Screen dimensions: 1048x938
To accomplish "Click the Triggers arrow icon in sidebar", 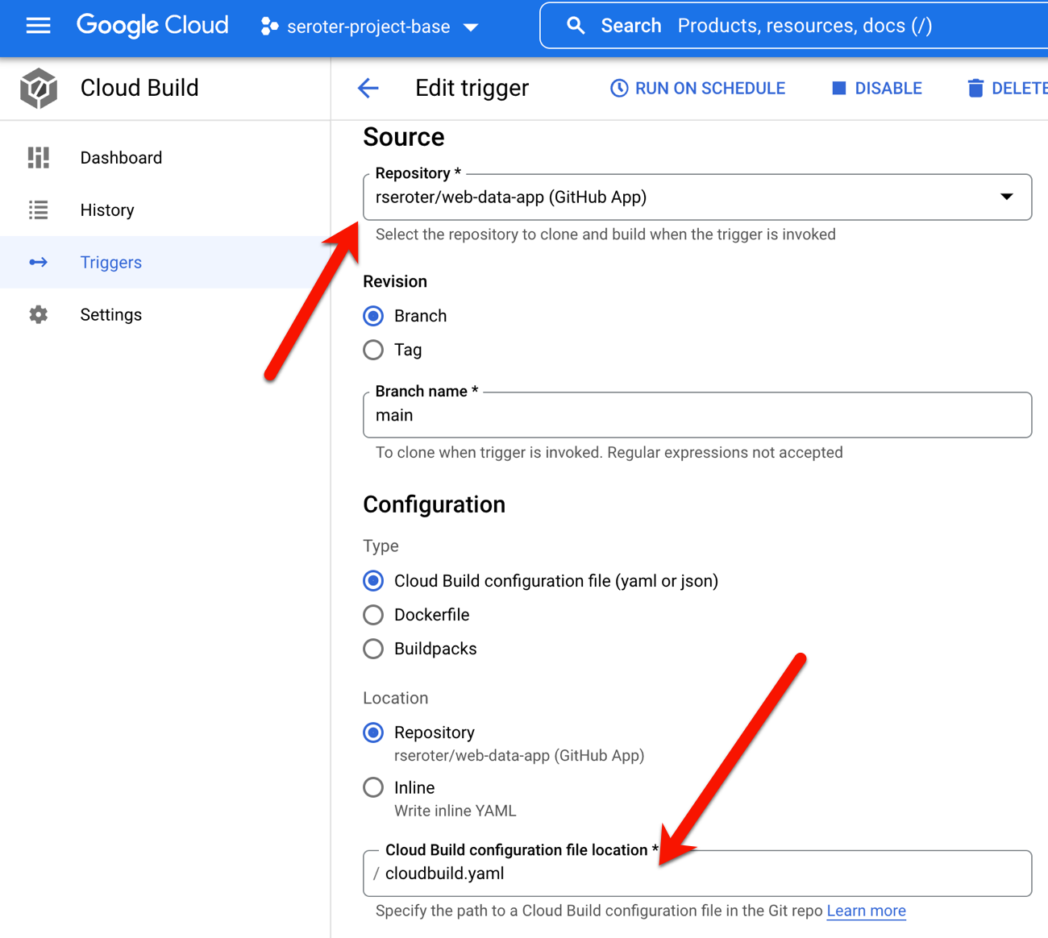I will click(x=39, y=263).
